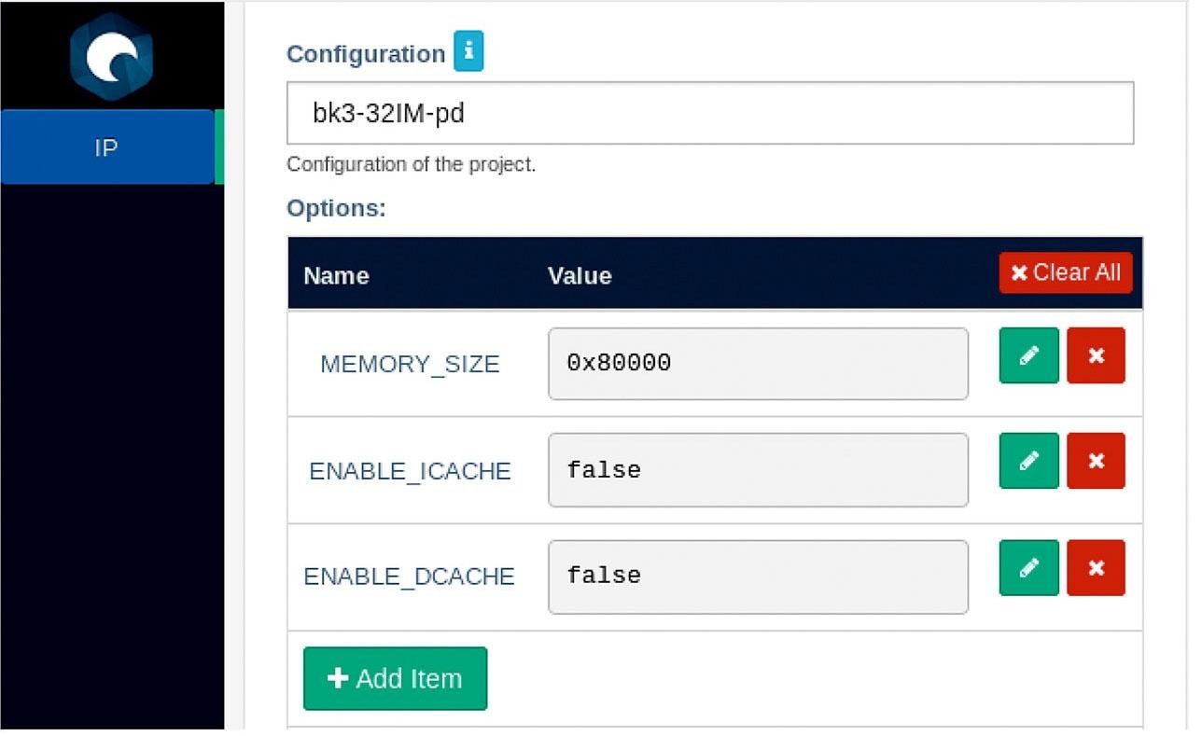Delete the ENABLE_DCACHE option row
This screenshot has width=1202, height=736.
1096,567
